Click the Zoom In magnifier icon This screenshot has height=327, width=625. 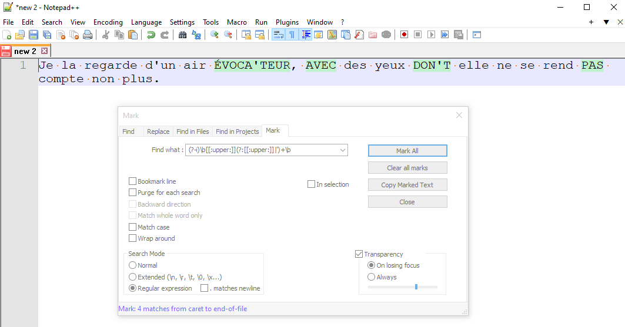pyautogui.click(x=215, y=35)
